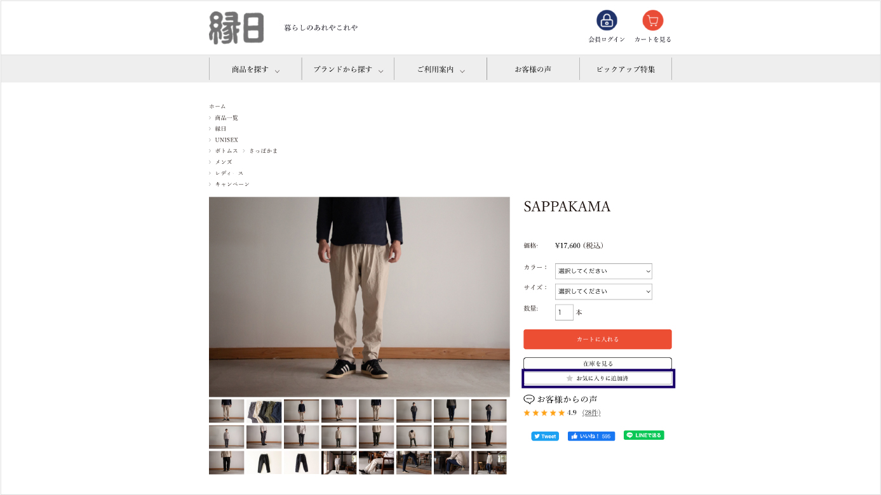Toggle the お気に入りに追加済 favorite star

(x=570, y=378)
